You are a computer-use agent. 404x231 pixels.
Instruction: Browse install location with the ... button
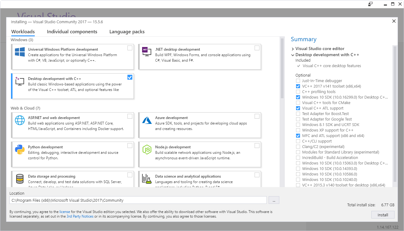coord(274,200)
